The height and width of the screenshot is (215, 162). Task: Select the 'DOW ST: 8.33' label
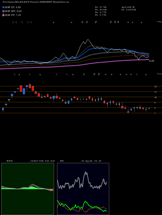(x=13, y=7)
